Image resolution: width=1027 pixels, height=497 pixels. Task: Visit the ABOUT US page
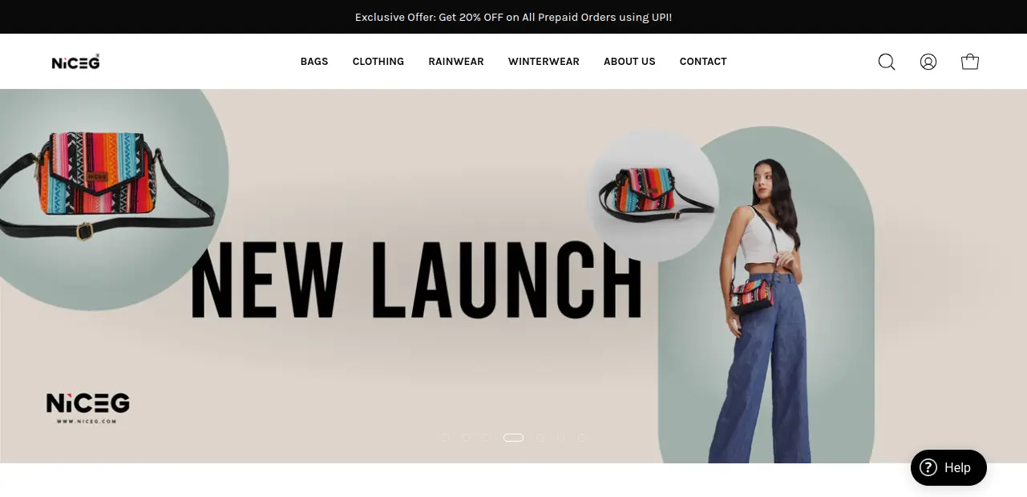[629, 62]
